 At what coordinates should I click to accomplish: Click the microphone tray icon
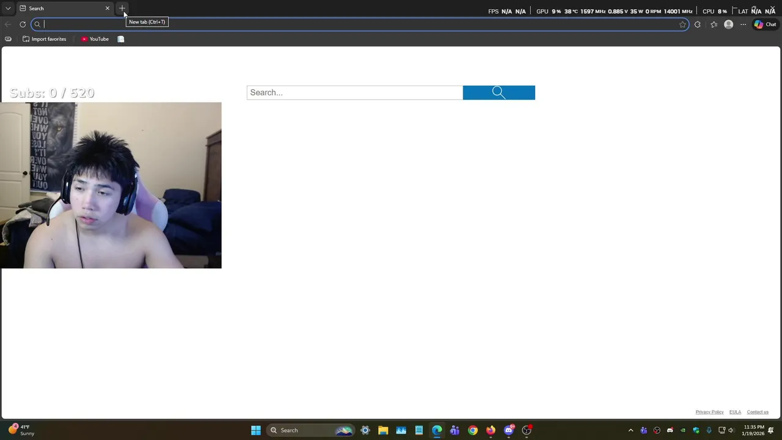[x=709, y=430]
